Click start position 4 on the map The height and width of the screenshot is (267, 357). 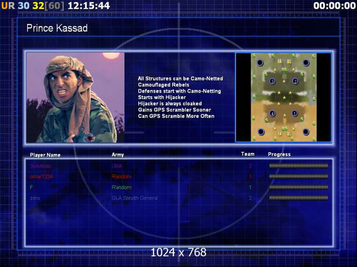tap(272, 113)
